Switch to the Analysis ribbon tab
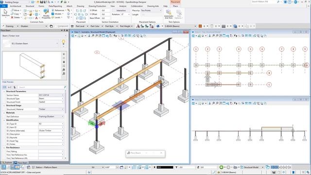The height and width of the screenshot is (175, 311). click(x=123, y=6)
